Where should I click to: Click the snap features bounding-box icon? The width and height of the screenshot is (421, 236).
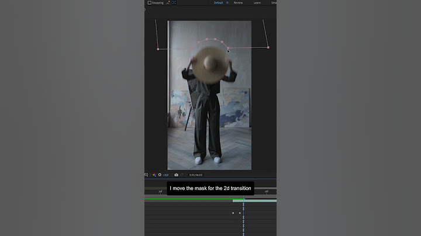(174, 3)
